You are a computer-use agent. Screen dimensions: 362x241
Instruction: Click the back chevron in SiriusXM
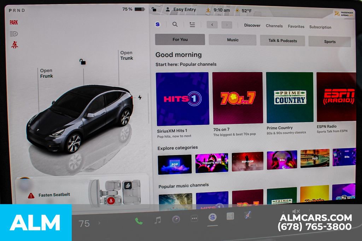(211, 25)
